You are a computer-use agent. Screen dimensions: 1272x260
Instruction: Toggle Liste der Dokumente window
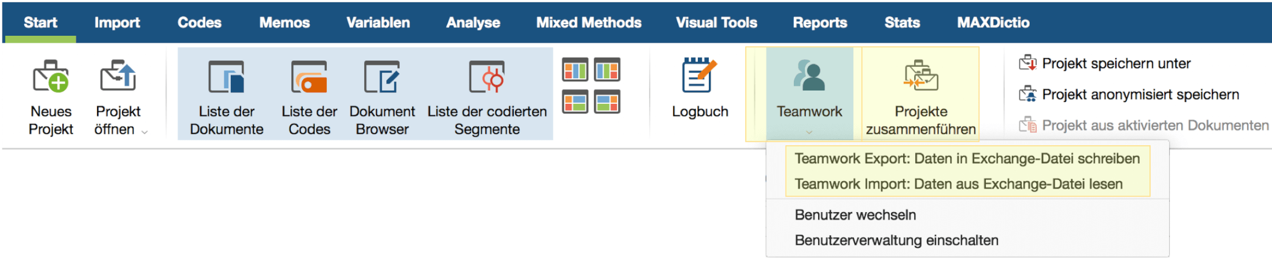[227, 94]
